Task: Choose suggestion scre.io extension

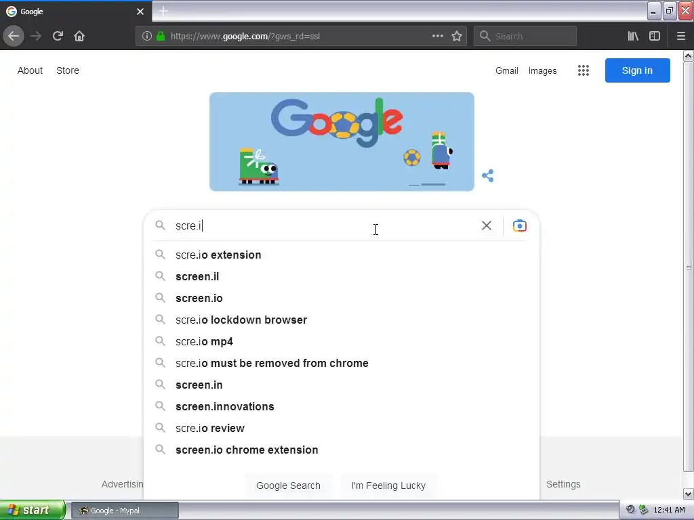Action: point(342,255)
